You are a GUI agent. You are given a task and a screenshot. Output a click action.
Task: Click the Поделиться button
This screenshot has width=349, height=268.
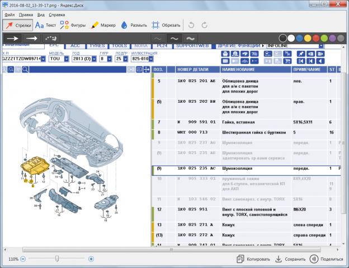327,259
